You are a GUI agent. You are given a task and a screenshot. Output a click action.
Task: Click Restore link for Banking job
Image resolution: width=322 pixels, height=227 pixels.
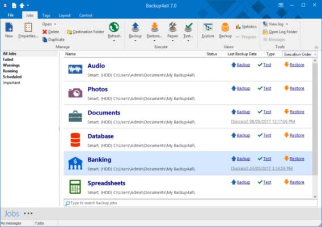tap(296, 159)
